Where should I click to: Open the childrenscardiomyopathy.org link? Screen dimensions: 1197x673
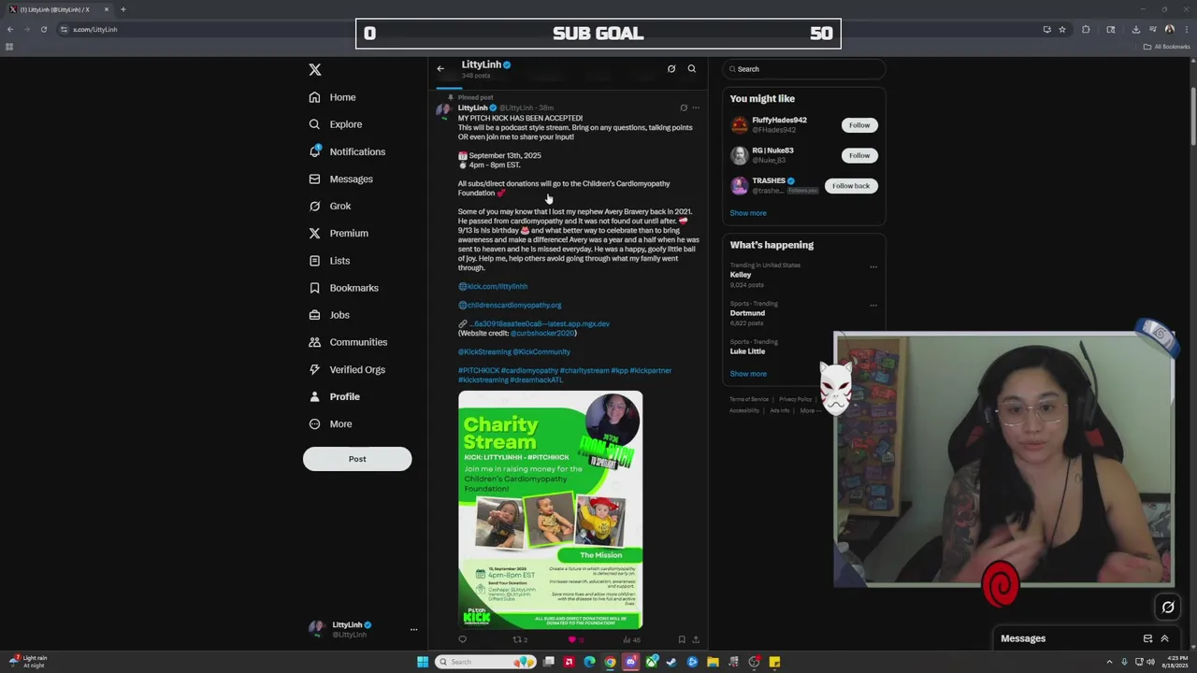(510, 305)
